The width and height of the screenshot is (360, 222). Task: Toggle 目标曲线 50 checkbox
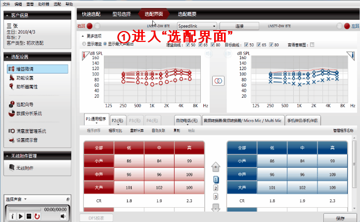pos(246,45)
